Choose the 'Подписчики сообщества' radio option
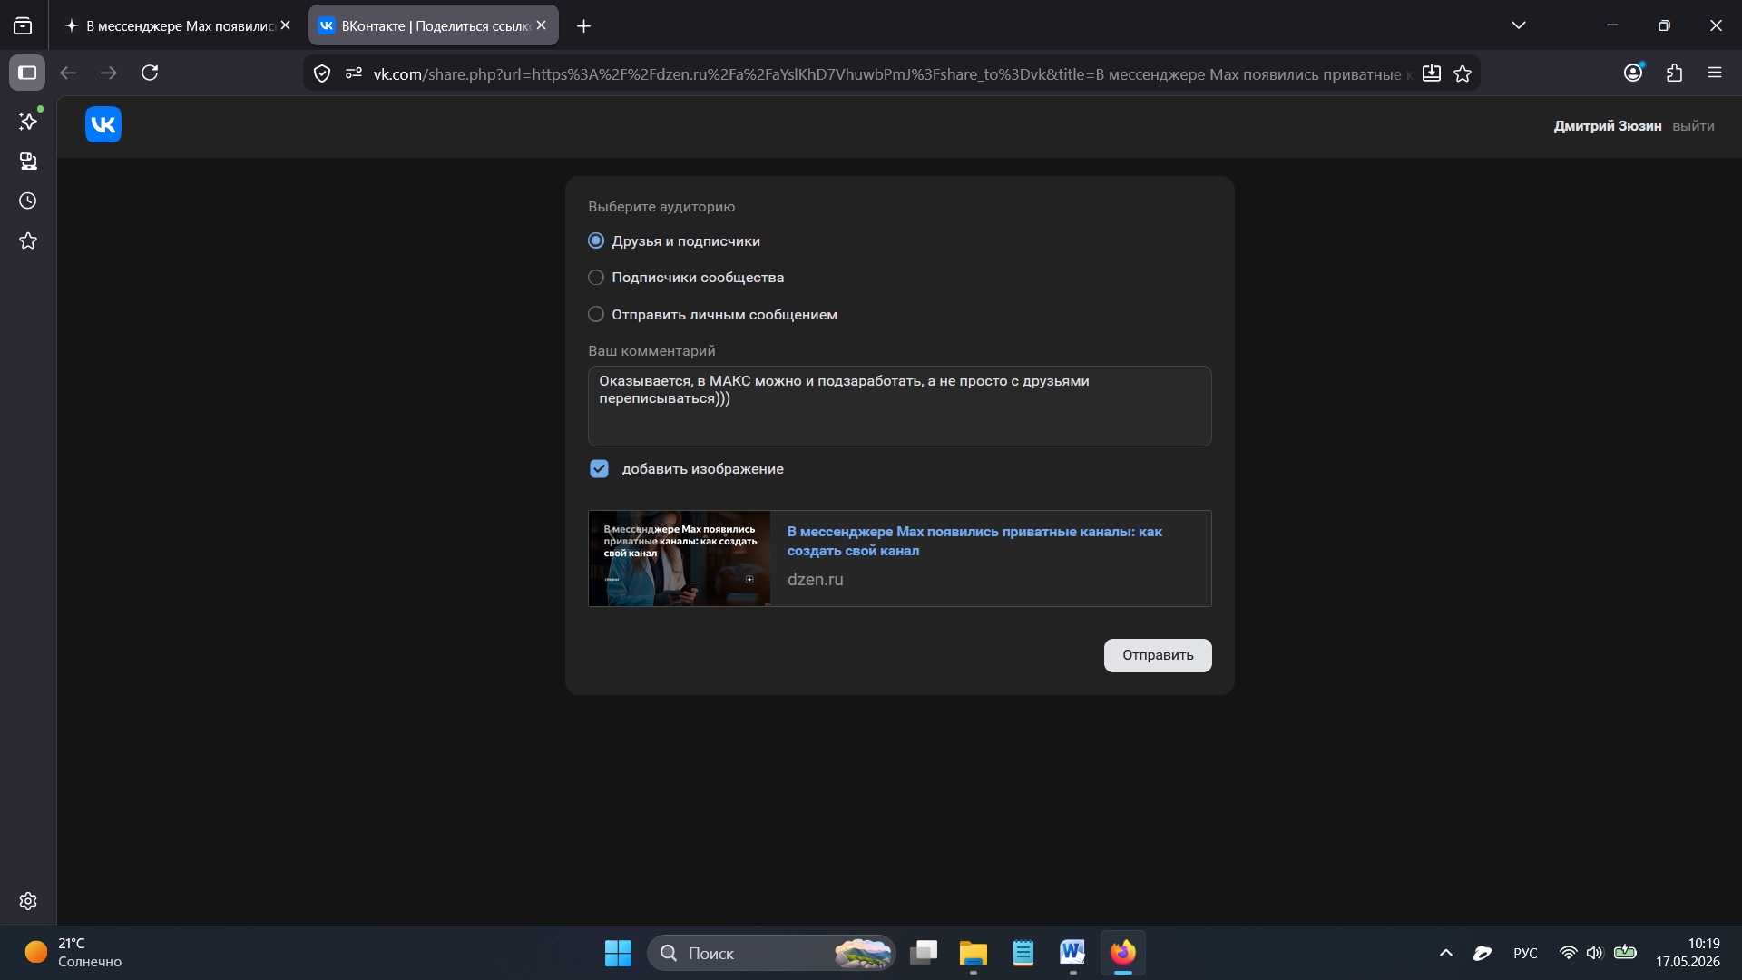Screen dimensions: 1742x980 596,278
